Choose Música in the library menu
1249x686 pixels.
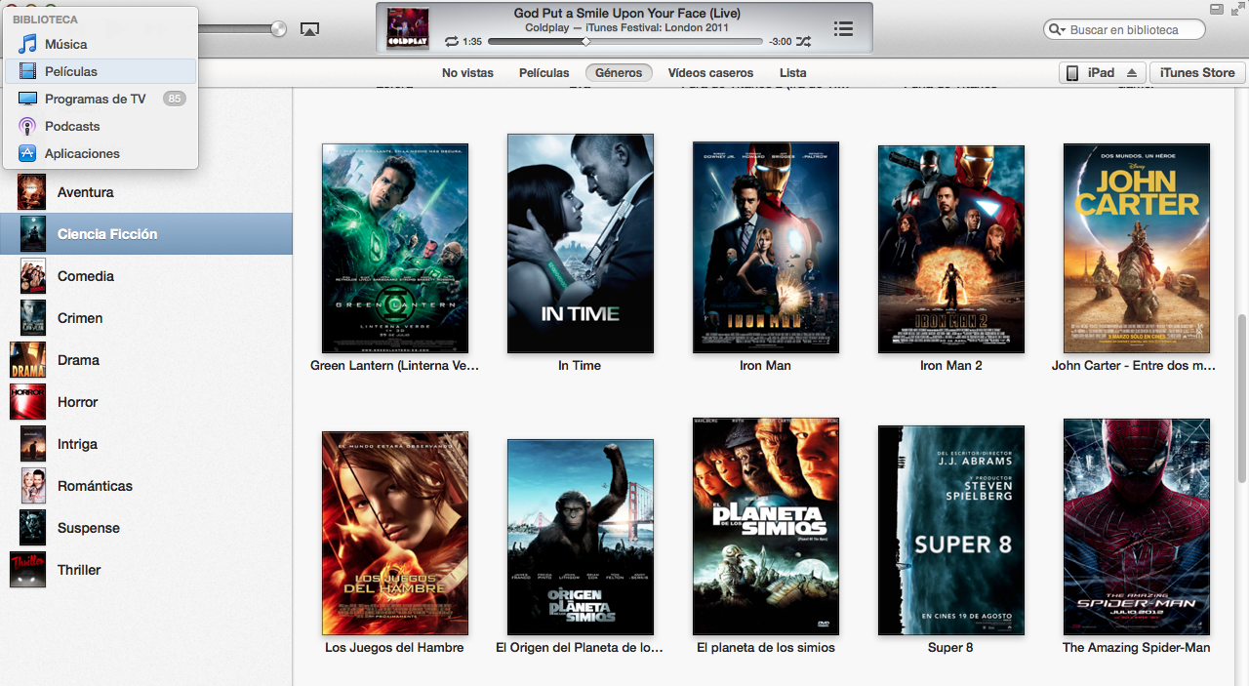(x=65, y=44)
